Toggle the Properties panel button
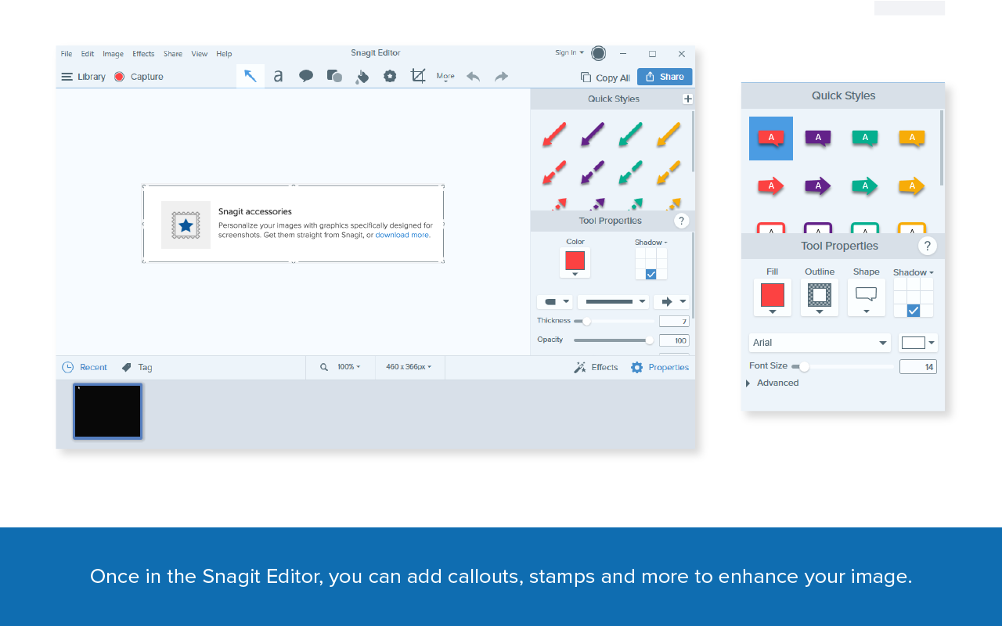Image resolution: width=1002 pixels, height=626 pixels. click(x=660, y=367)
